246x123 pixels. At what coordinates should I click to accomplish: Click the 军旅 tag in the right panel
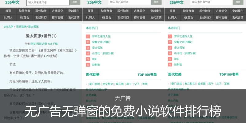coord(227,84)
